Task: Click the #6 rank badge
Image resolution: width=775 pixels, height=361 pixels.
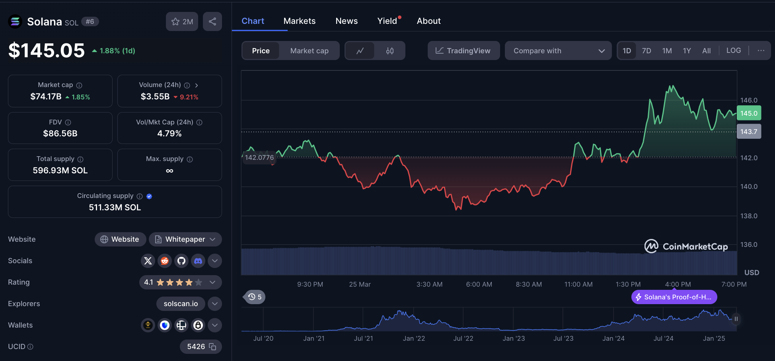Action: pyautogui.click(x=90, y=21)
